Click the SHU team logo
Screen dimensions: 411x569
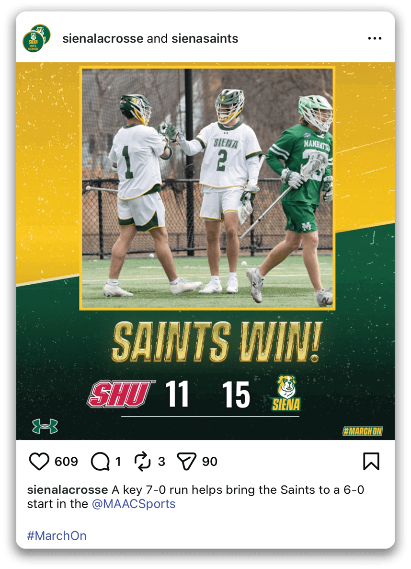[121, 394]
